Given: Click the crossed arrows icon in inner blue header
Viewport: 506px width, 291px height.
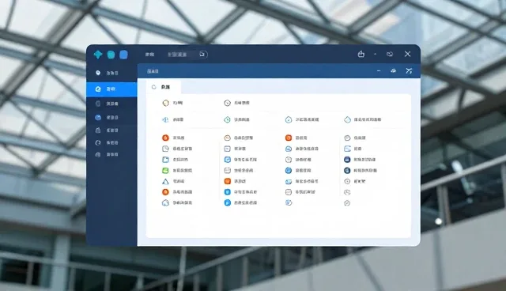Looking at the screenshot, I should pyautogui.click(x=409, y=70).
